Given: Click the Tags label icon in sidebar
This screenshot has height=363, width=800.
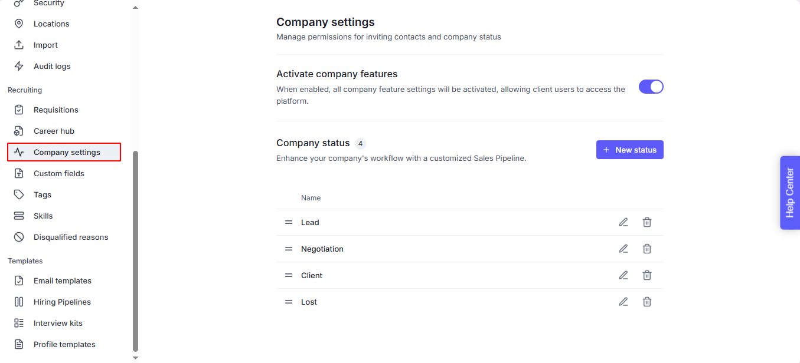Looking at the screenshot, I should click(x=19, y=194).
